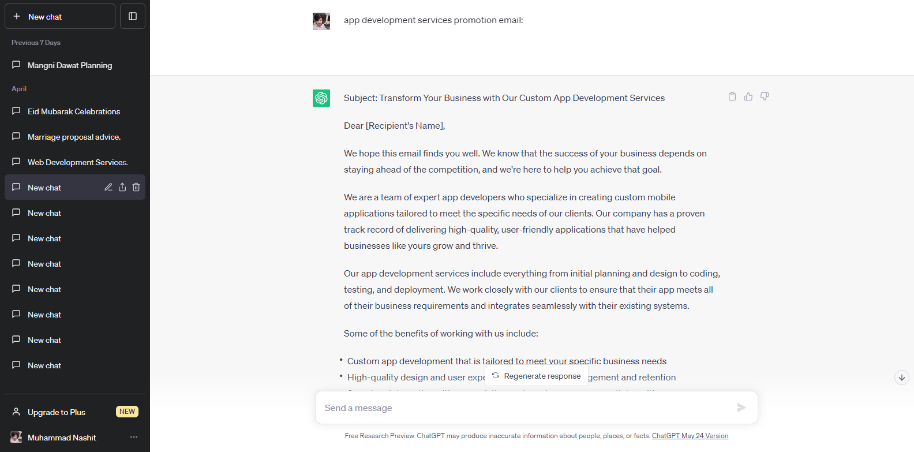914x452 pixels.
Task: Click the thumbs down icon
Action: pyautogui.click(x=765, y=96)
